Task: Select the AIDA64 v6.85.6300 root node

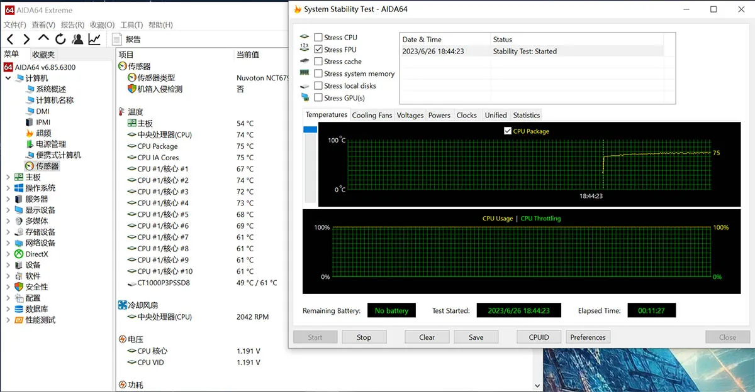Action: pos(40,67)
